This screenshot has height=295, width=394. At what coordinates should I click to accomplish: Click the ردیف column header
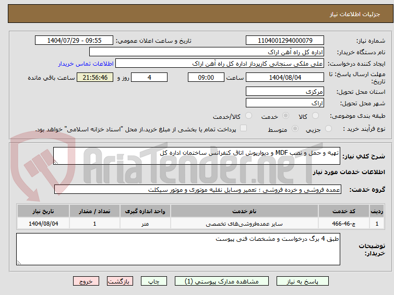(377, 211)
